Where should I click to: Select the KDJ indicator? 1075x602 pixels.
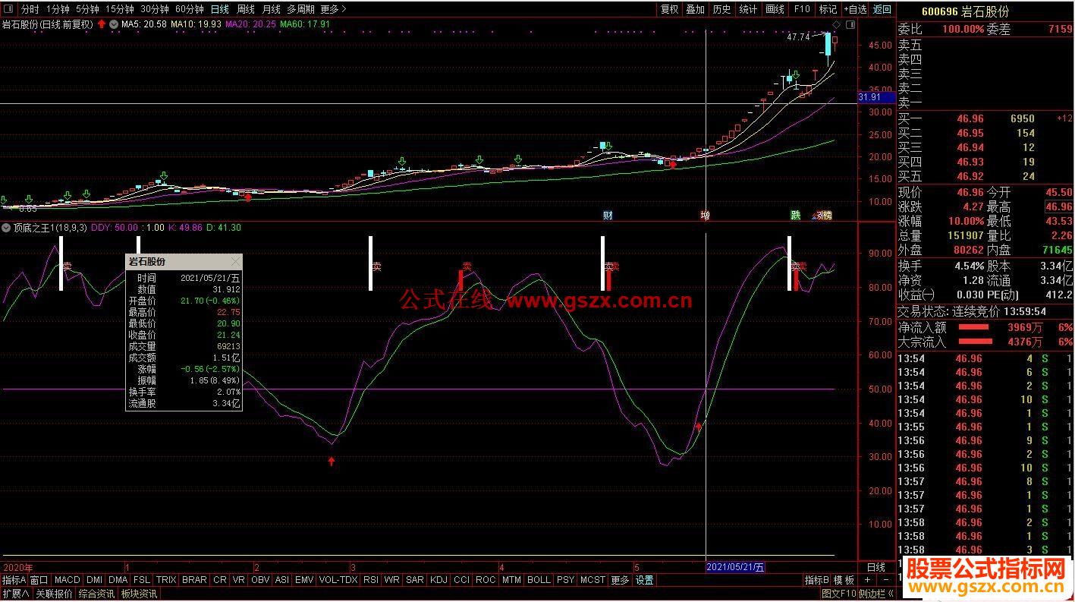438,580
